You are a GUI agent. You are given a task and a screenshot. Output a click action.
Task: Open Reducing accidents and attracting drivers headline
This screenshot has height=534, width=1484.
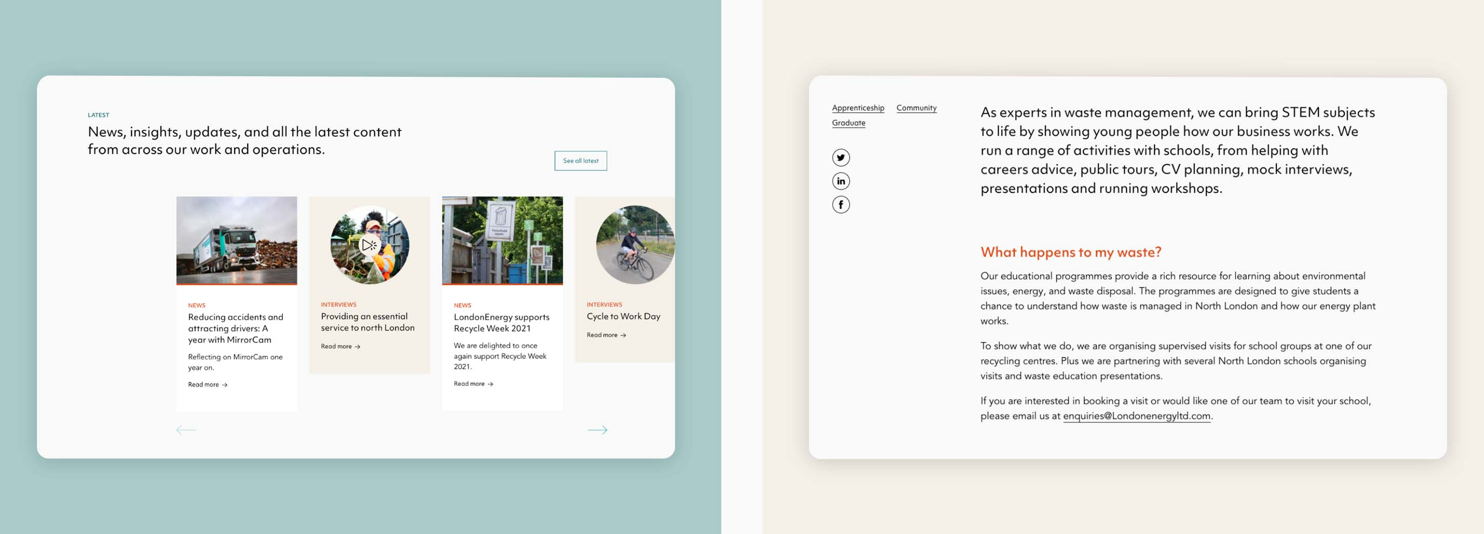tap(235, 328)
